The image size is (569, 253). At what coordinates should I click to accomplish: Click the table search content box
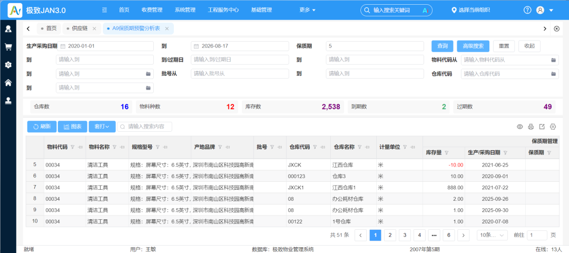(x=144, y=126)
